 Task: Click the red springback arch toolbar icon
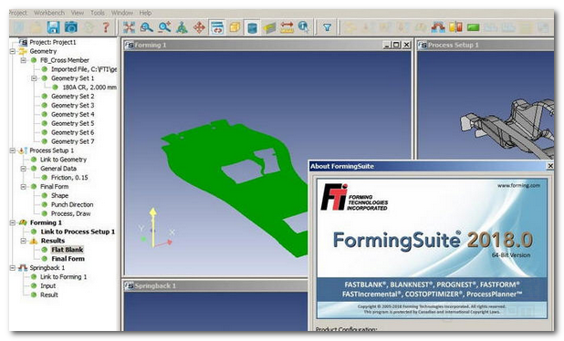point(438,27)
